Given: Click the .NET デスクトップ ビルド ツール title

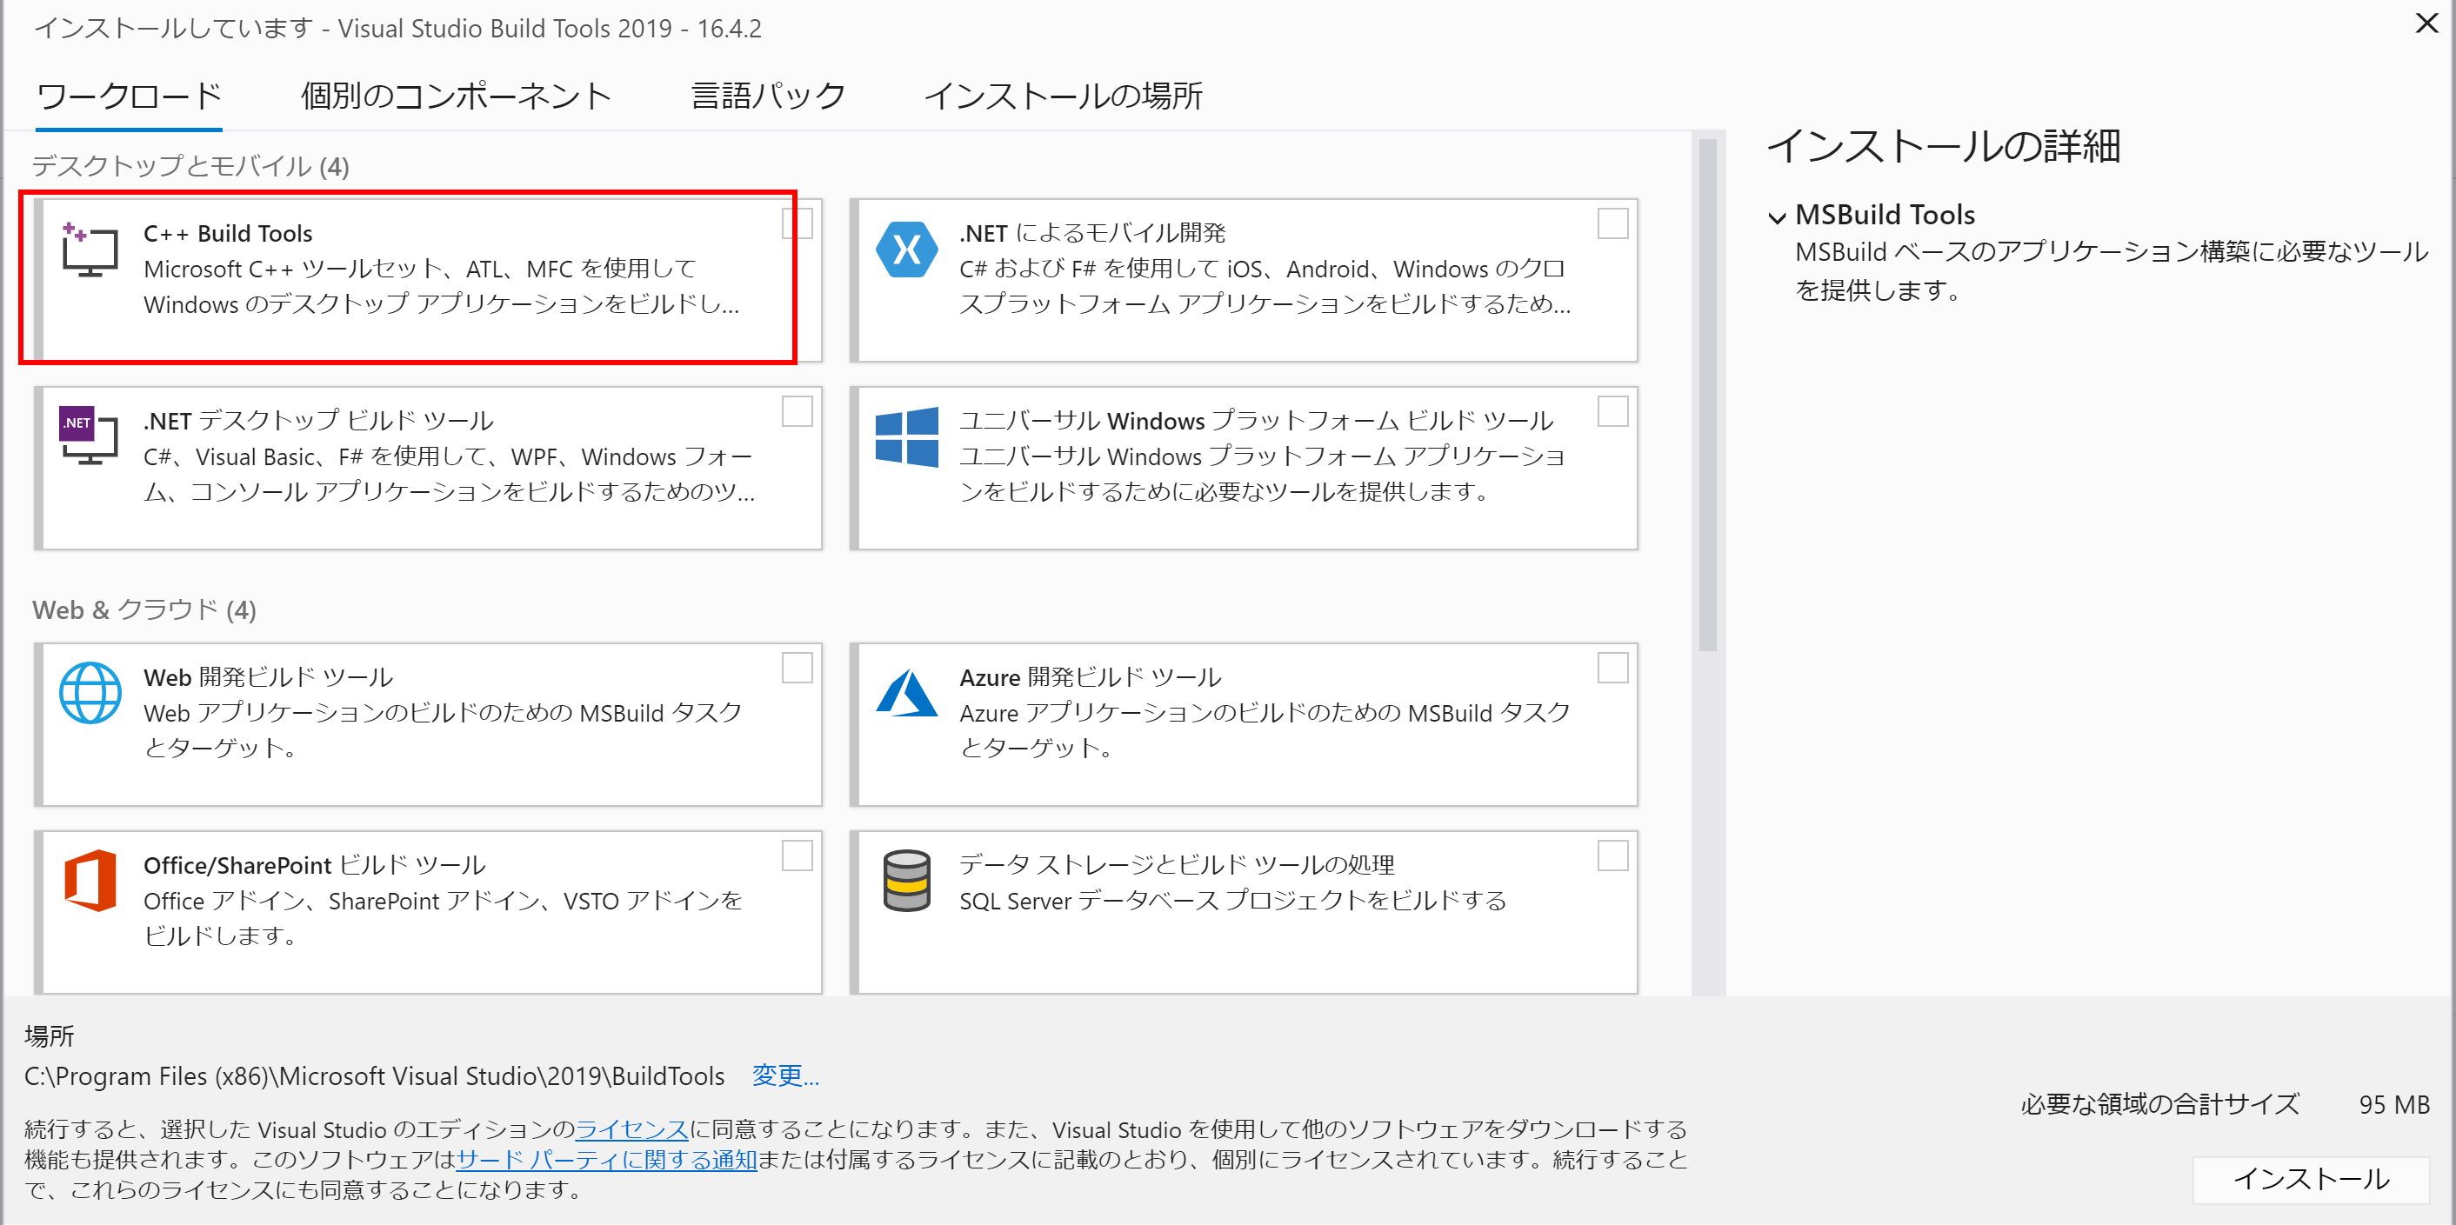Looking at the screenshot, I should (318, 421).
